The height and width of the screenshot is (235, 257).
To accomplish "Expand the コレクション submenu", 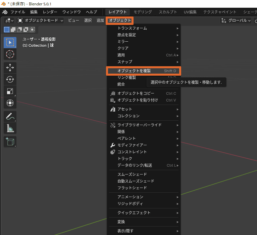I will (x=144, y=116).
